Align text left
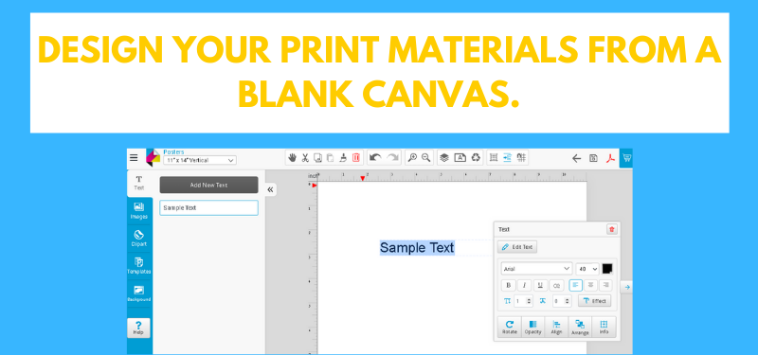This screenshot has width=758, height=355. point(575,286)
